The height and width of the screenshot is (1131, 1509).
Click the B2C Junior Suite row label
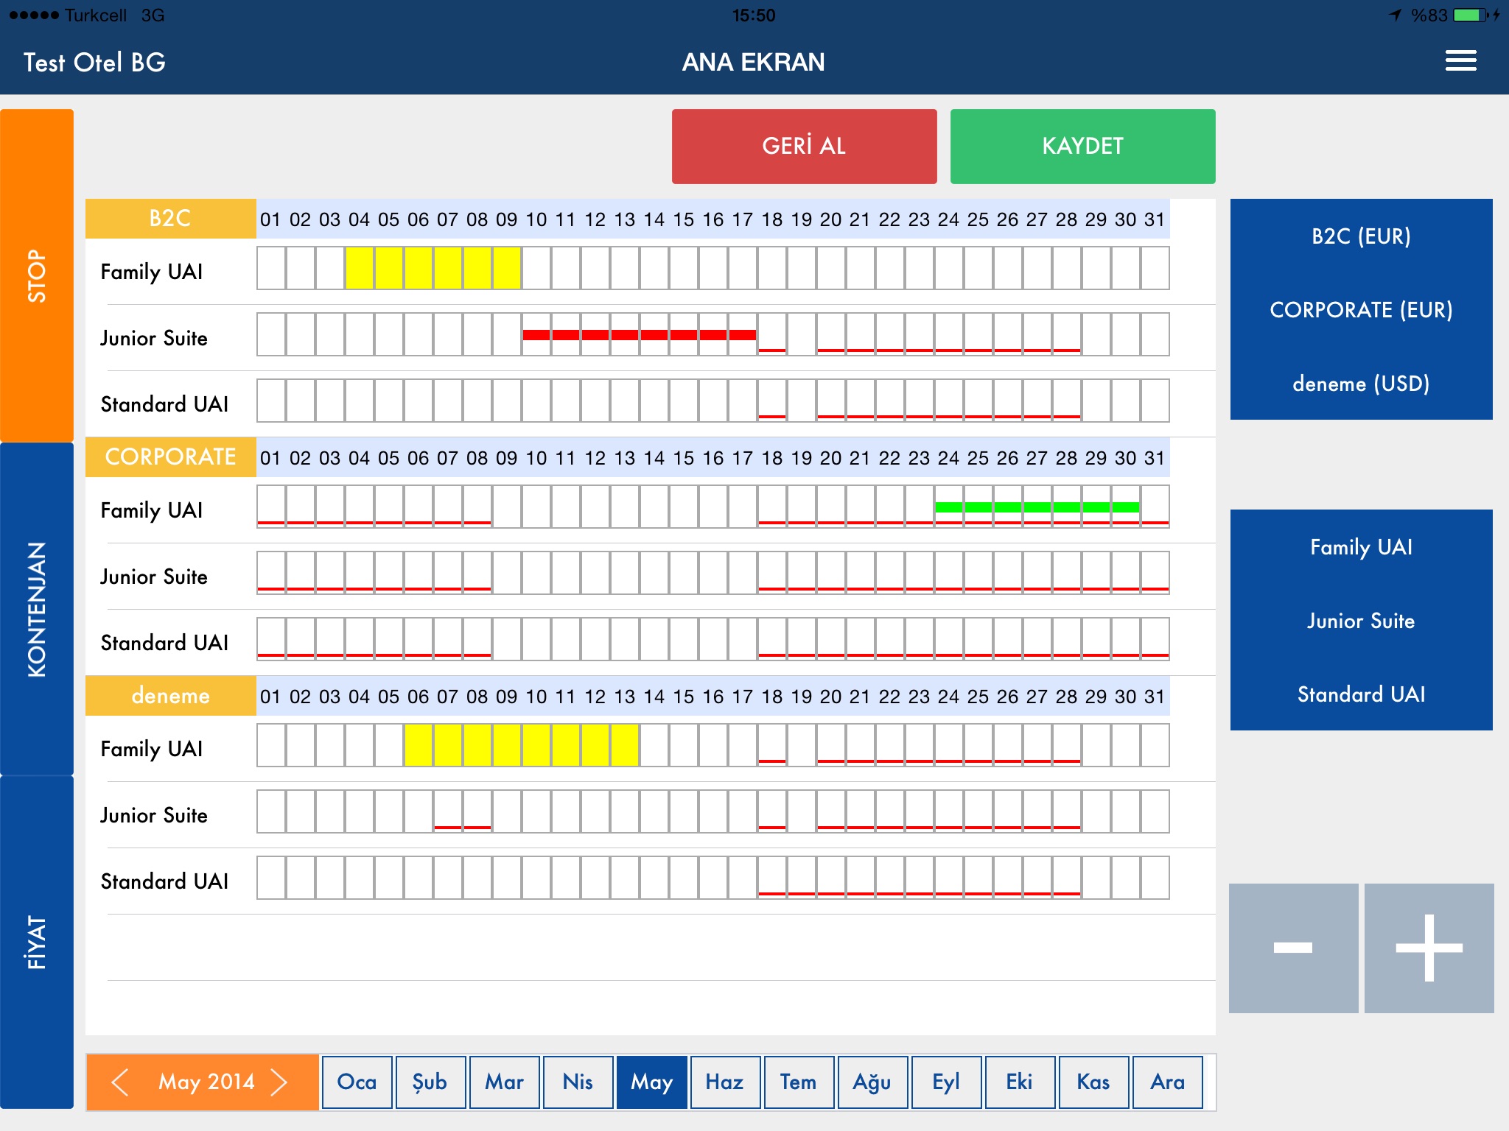(x=154, y=338)
